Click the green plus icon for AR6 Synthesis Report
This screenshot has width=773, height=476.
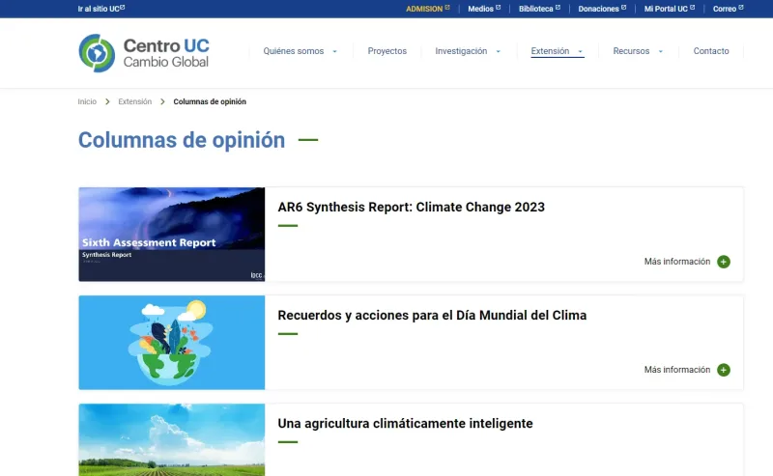tap(723, 262)
